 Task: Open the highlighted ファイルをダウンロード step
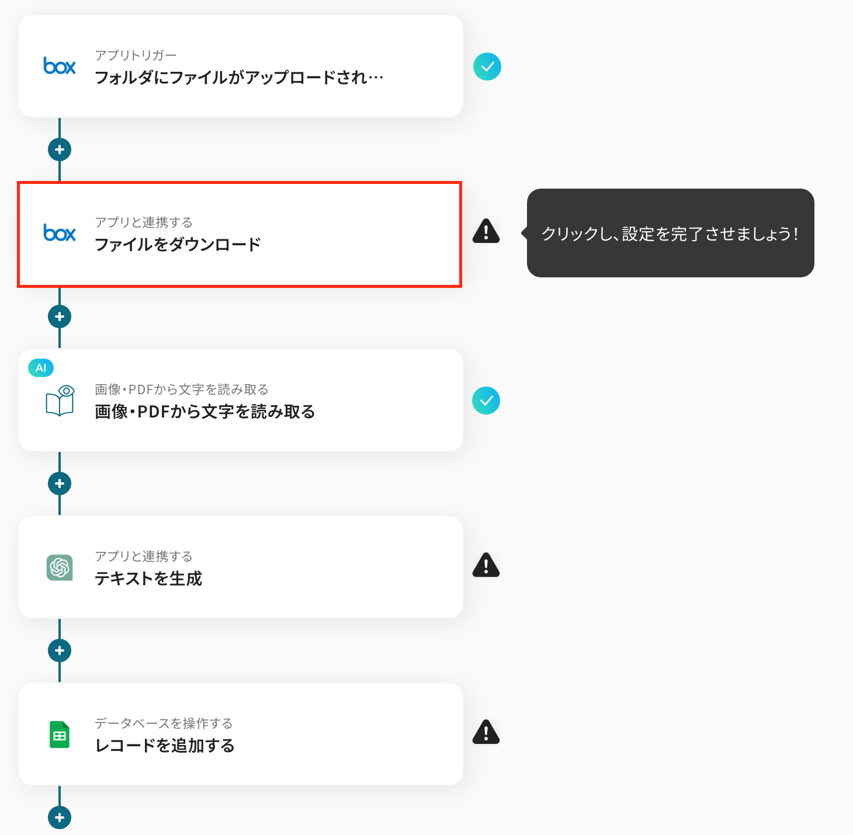[240, 234]
